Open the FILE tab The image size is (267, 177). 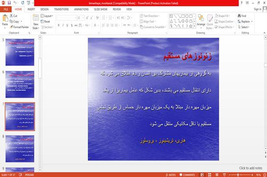tap(6, 9)
